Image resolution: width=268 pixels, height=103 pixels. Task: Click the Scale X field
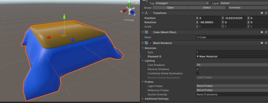[x=210, y=27]
